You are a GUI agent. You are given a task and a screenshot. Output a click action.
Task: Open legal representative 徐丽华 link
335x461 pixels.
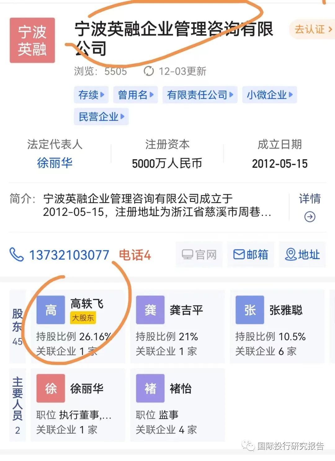point(55,163)
